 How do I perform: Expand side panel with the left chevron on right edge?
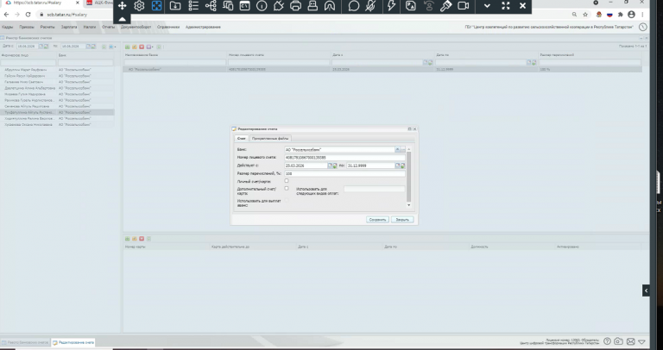pos(646,291)
